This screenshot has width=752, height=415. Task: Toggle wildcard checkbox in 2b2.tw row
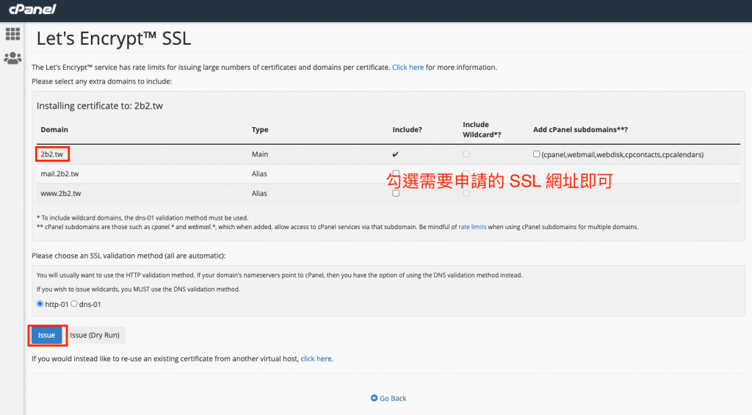(x=466, y=154)
